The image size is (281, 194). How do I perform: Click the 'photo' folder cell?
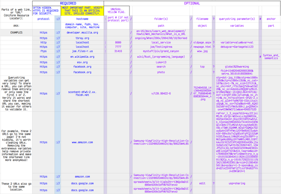pos(161,72)
